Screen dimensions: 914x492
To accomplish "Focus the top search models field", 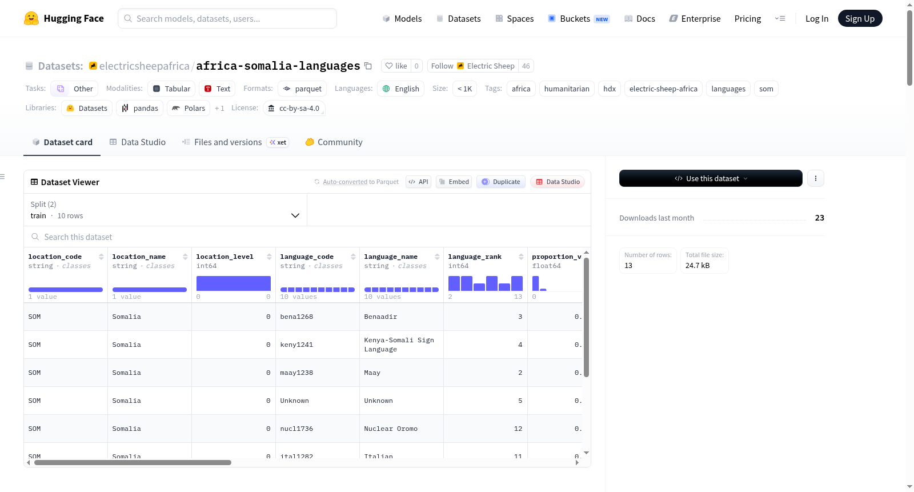I will point(227,18).
